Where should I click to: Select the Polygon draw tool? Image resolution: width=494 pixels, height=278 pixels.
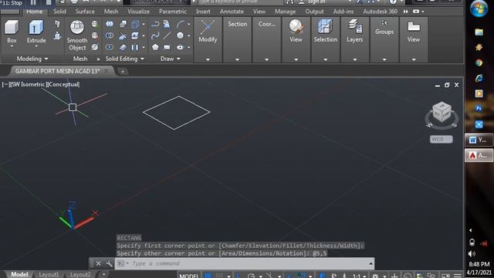tap(155, 47)
